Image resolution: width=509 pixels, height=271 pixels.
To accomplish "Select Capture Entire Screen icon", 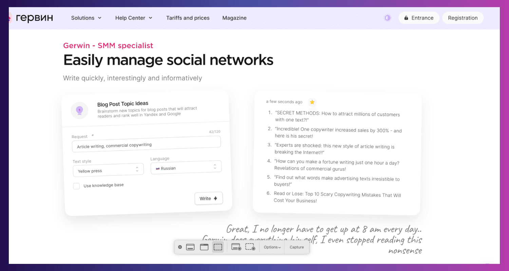I will tap(190, 247).
